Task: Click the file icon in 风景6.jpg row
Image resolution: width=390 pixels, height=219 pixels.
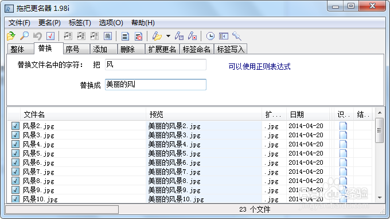Action: pos(343,163)
